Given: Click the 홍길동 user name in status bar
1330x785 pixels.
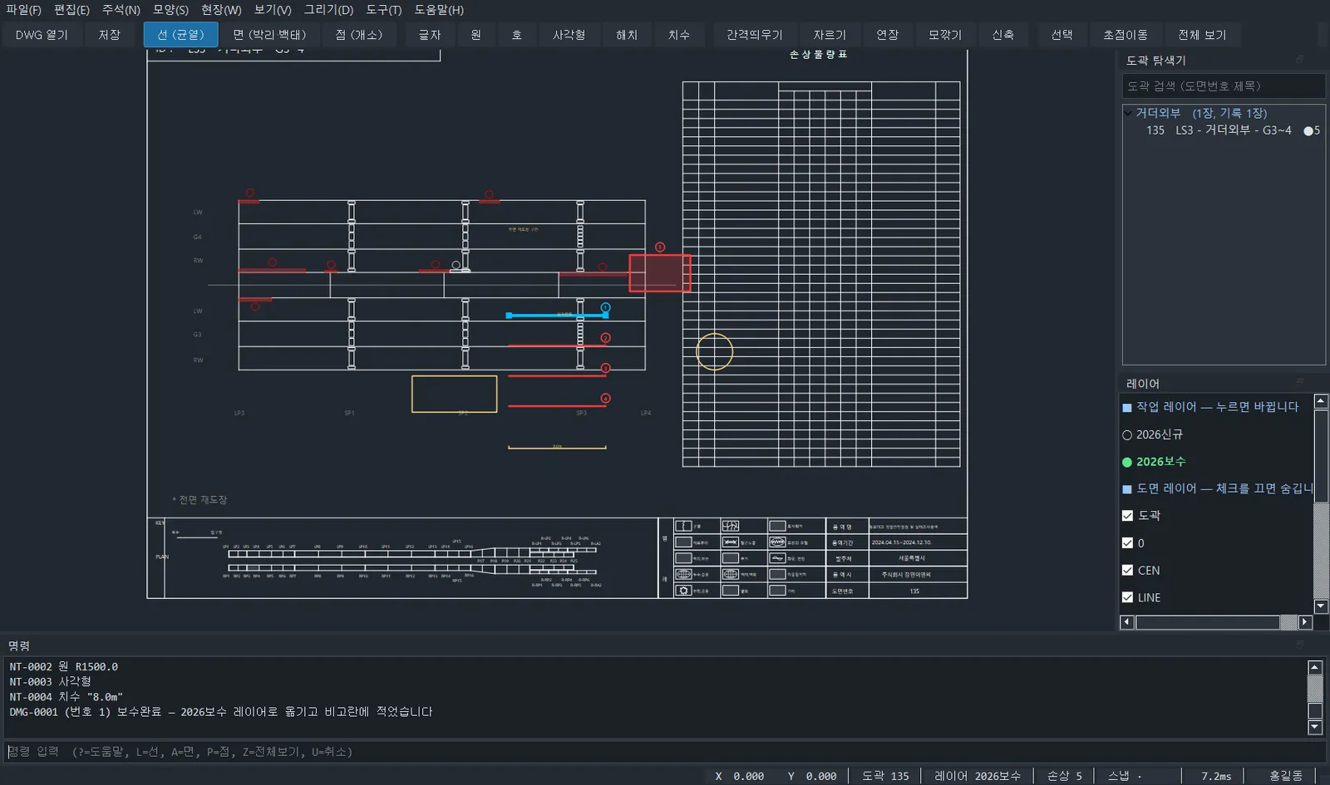Looking at the screenshot, I should (x=1286, y=776).
